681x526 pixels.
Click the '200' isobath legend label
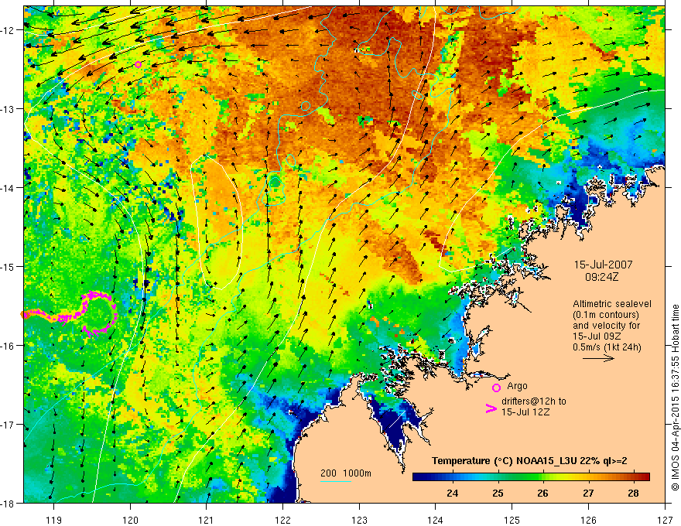click(328, 473)
